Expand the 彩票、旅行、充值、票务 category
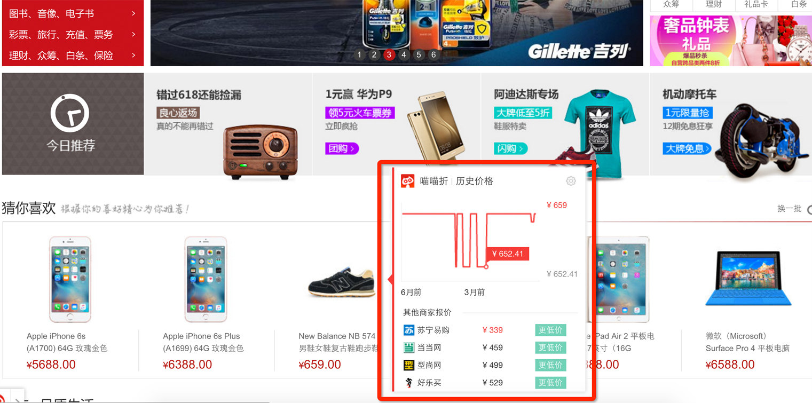The image size is (812, 403). [x=73, y=35]
